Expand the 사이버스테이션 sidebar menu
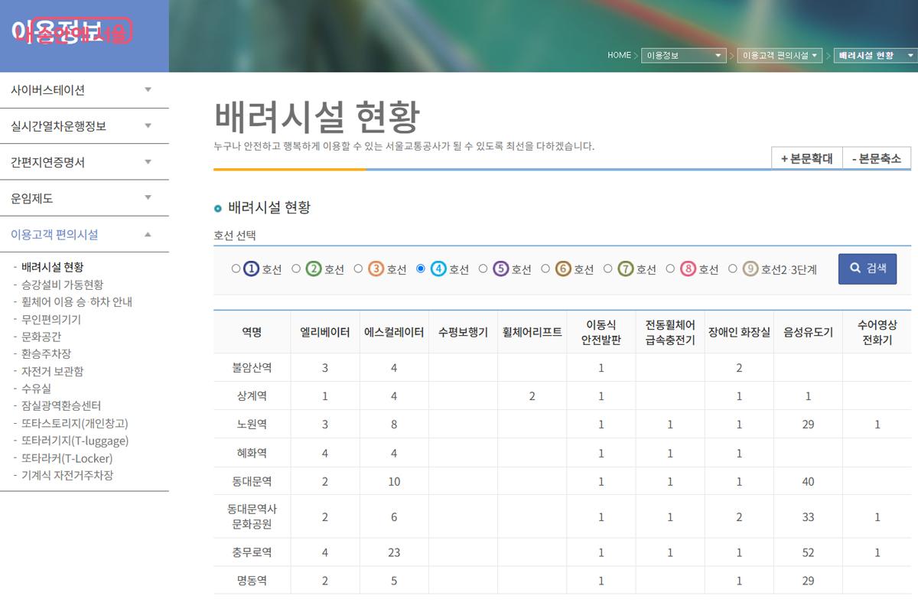The height and width of the screenshot is (612, 918). click(x=84, y=90)
